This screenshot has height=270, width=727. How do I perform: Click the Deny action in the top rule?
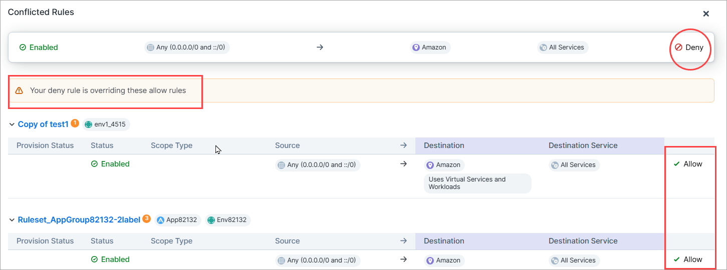pos(689,47)
